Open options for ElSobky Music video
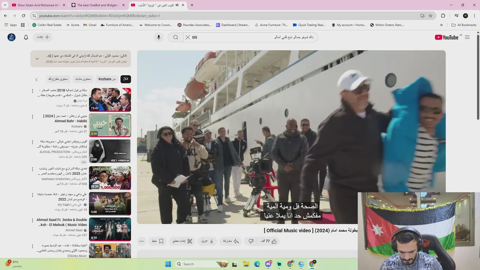The height and width of the screenshot is (270, 480). tap(32, 246)
